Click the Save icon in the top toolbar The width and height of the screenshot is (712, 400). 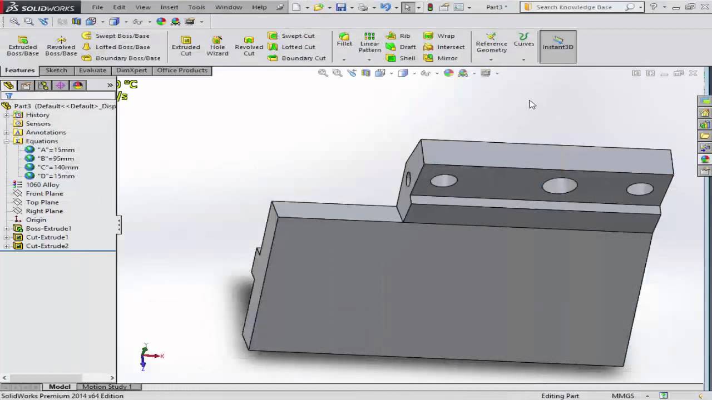click(x=341, y=7)
